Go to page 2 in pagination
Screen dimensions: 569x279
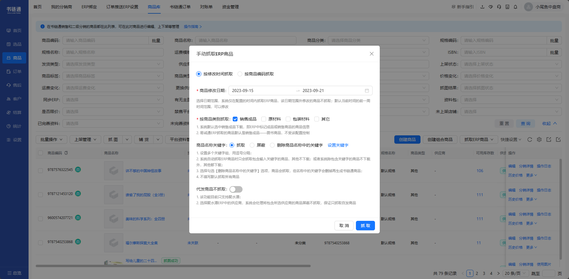tap(477, 273)
